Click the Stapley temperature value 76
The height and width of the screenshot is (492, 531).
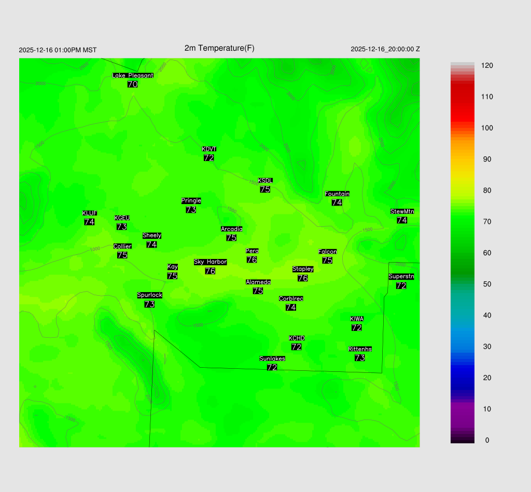[303, 278]
